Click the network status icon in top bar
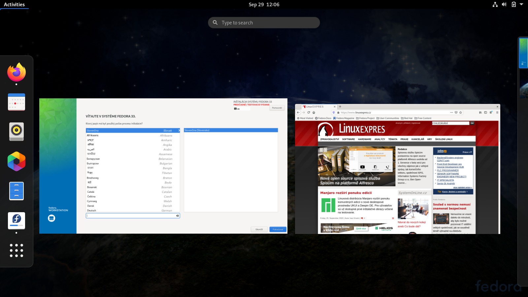 point(495,5)
